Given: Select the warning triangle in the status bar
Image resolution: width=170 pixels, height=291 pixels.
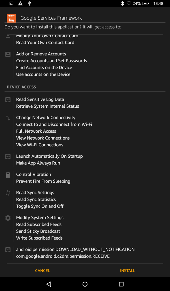Looking at the screenshot, I should click(x=20, y=3).
